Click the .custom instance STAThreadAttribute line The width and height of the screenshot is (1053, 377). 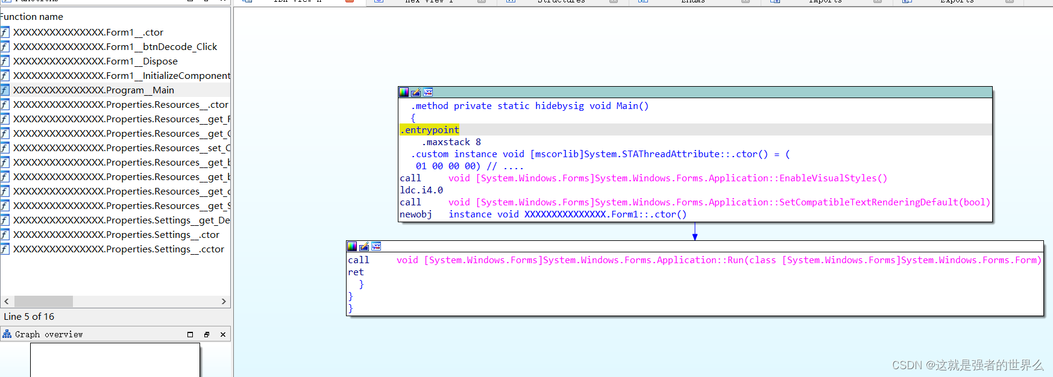(x=600, y=154)
